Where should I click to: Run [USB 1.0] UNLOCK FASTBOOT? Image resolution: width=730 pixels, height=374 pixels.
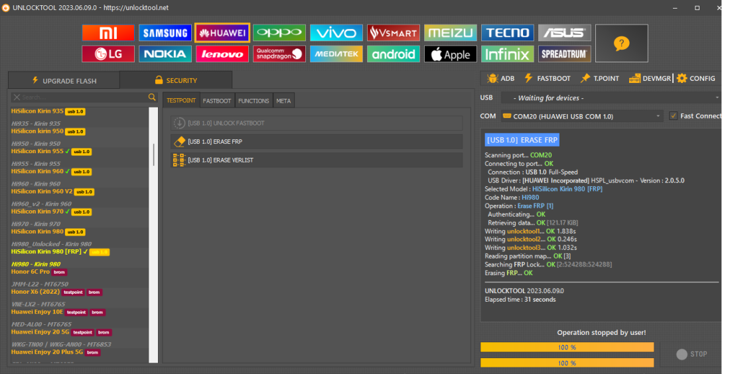317,123
